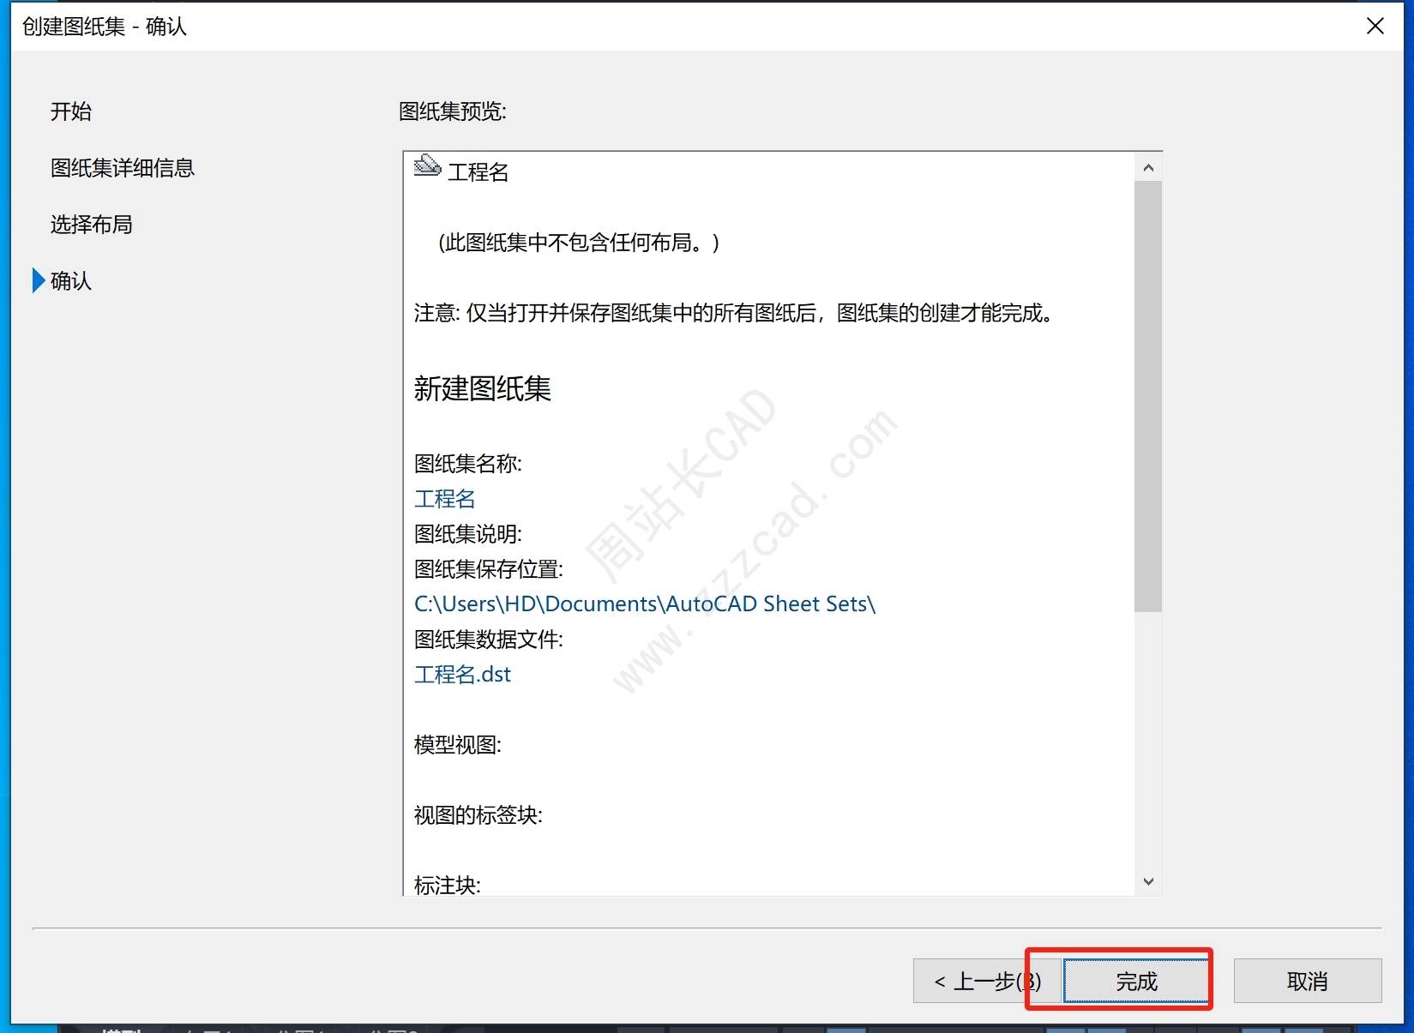This screenshot has height=1033, width=1414.
Task: Select the 图纸集详细信息 wizard step
Action: (123, 168)
